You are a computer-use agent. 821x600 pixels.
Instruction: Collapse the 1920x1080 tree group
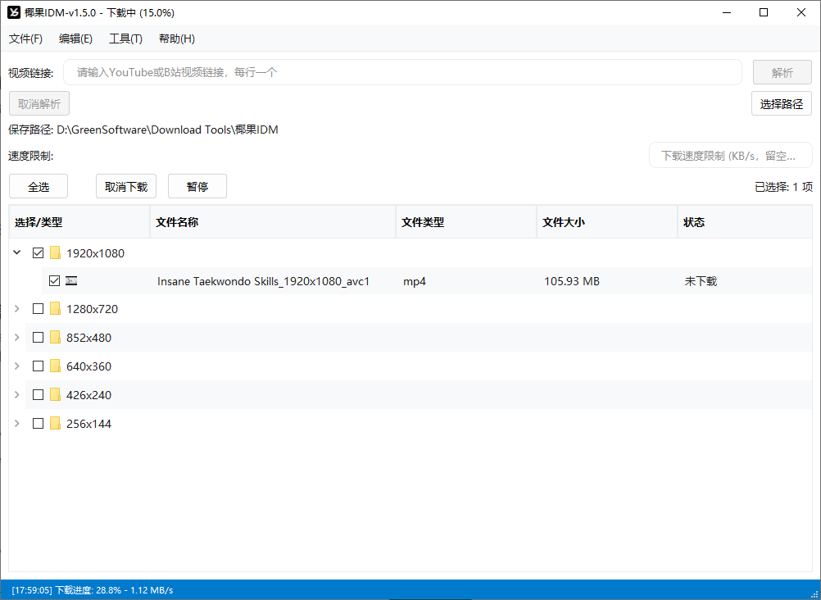click(x=17, y=252)
